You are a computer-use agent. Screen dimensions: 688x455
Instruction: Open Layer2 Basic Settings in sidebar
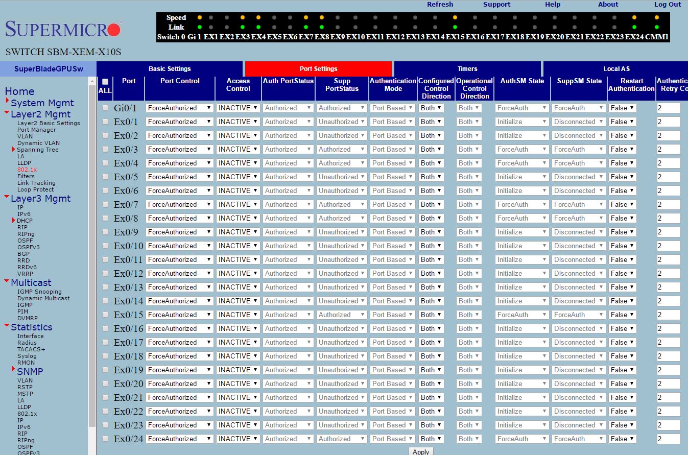click(x=49, y=123)
